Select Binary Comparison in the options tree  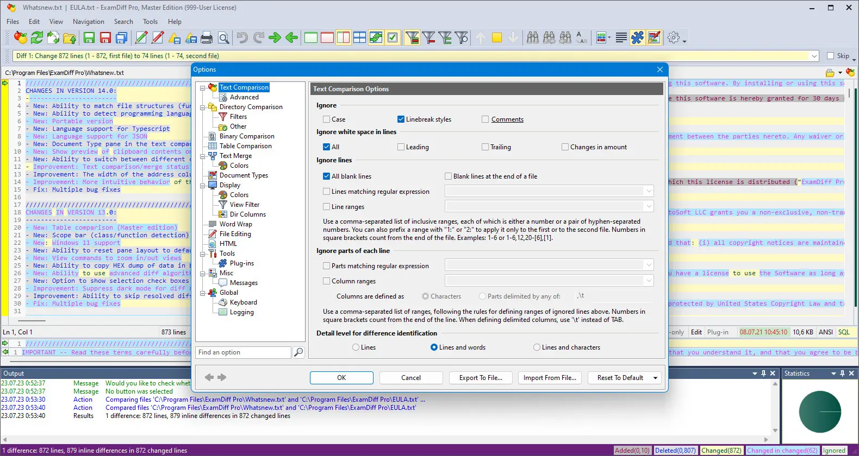point(247,136)
